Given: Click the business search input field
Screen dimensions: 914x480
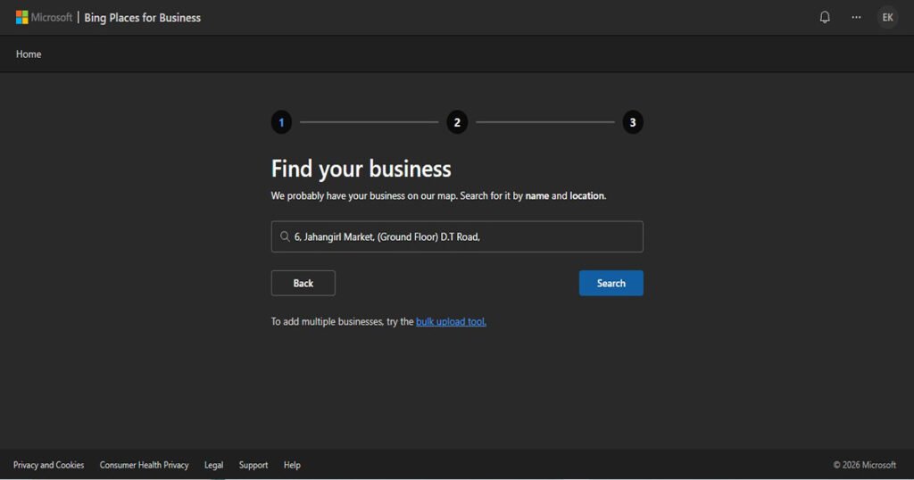Looking at the screenshot, I should point(457,236).
